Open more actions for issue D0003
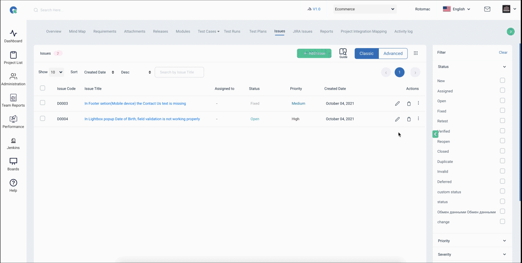The height and width of the screenshot is (263, 522). click(x=418, y=103)
